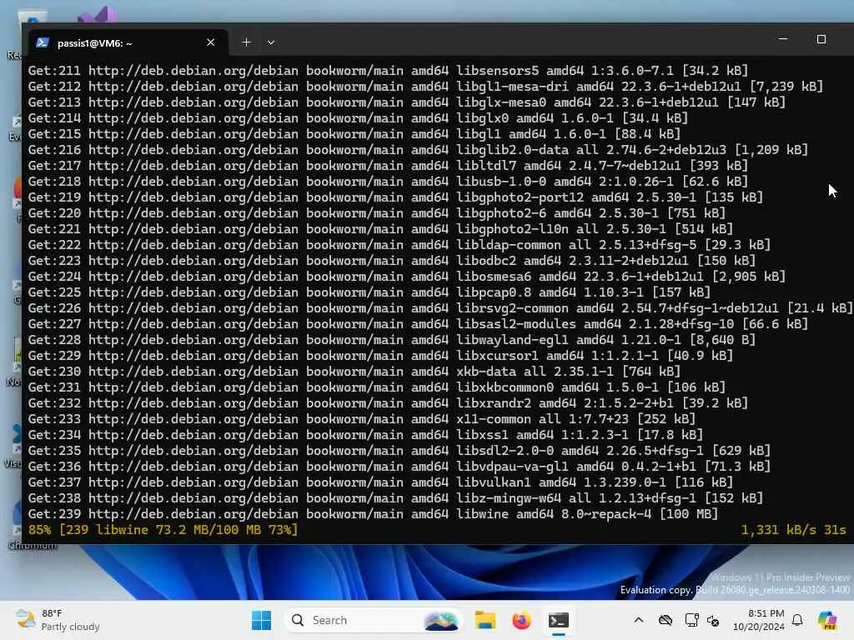Minimize the terminal window
854x640 pixels.
click(x=782, y=39)
